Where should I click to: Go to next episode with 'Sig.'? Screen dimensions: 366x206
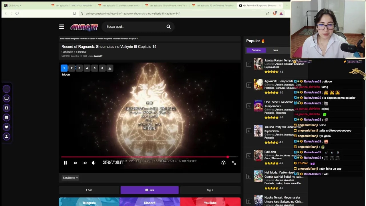click(x=210, y=190)
